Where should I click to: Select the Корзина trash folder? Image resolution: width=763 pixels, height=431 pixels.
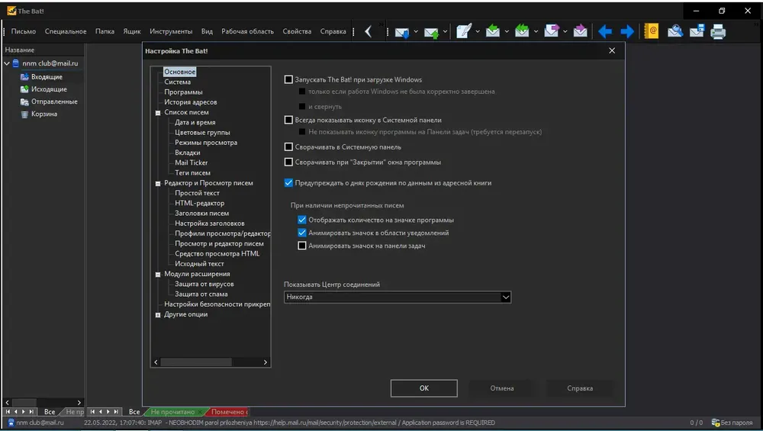(x=43, y=114)
